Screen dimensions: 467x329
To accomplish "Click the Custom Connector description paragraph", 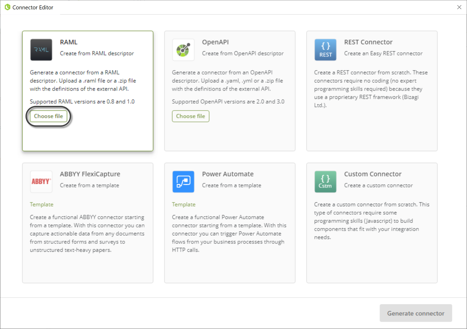I will pos(372,221).
